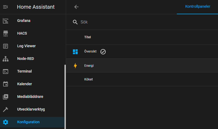This screenshot has width=218, height=129.
Task: Click the Energi lightning bolt icon
Action: click(x=75, y=66)
